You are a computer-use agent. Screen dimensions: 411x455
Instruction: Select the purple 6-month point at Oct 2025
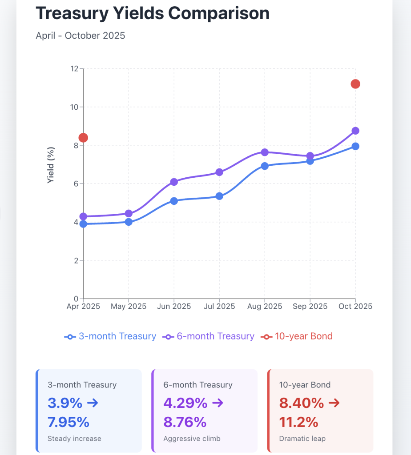[355, 131]
